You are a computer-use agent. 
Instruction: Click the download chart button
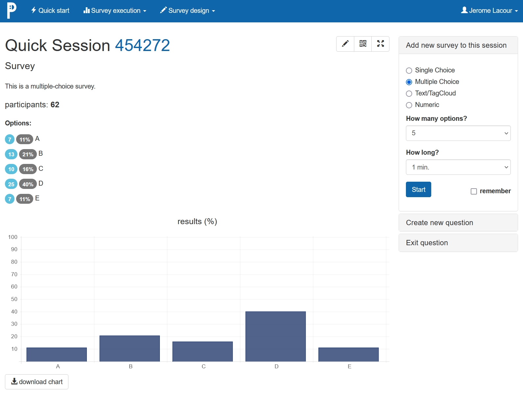click(x=37, y=382)
